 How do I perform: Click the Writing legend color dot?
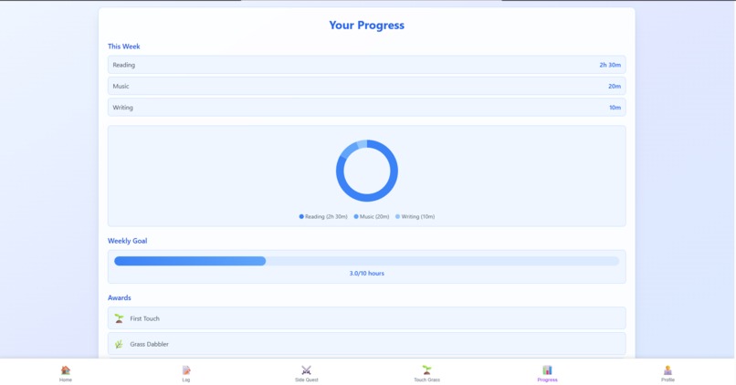pos(397,216)
